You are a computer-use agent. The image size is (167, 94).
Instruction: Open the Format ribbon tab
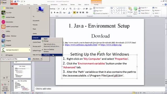click(x=96, y=5)
